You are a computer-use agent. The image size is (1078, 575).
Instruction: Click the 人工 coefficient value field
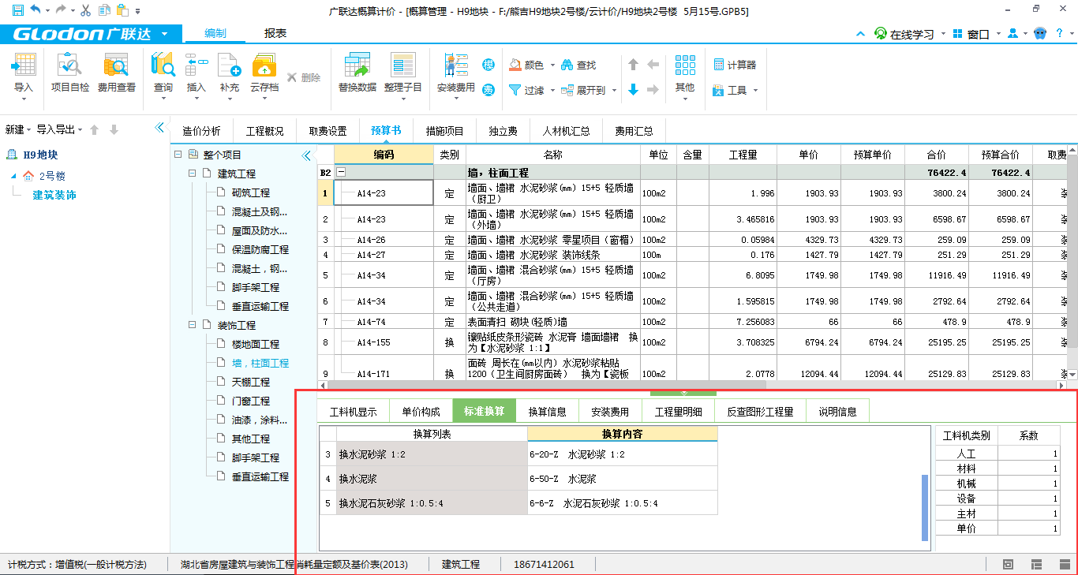(1031, 454)
